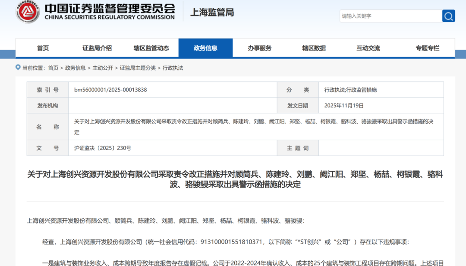Viewport: 466px width, 266px height.
Task: Go to 主动公开 in the breadcrumb
Action: pyautogui.click(x=103, y=68)
